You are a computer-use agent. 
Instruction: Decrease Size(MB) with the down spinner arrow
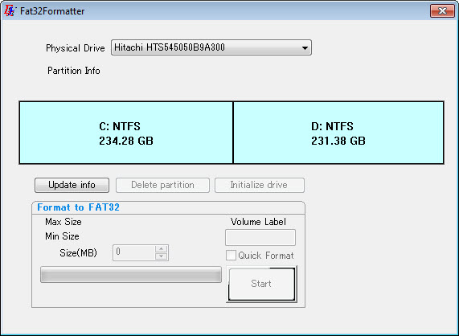(162, 256)
